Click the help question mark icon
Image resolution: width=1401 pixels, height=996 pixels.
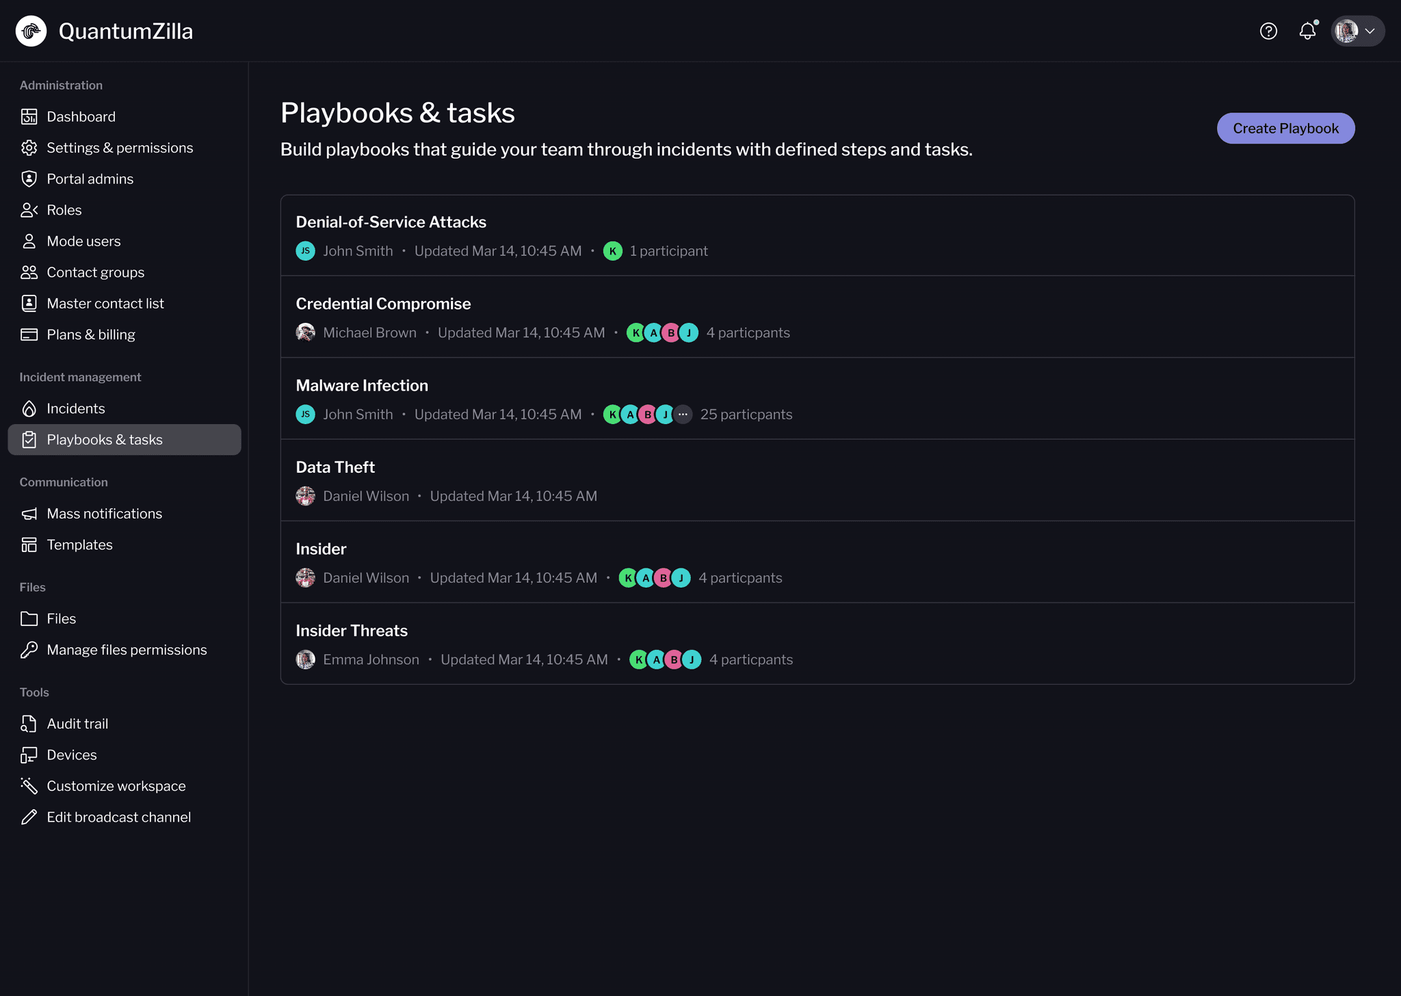pyautogui.click(x=1268, y=31)
